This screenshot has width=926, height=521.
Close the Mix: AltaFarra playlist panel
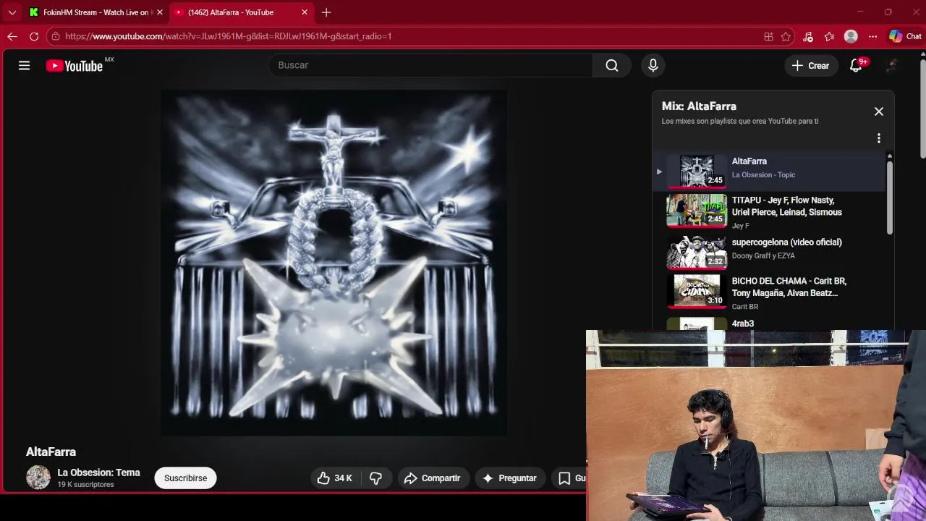point(878,111)
